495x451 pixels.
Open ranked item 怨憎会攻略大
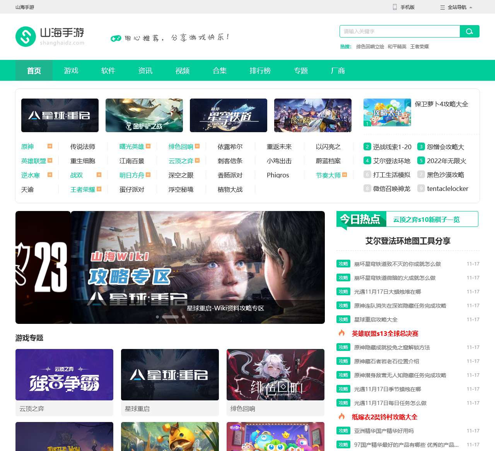pyautogui.click(x=445, y=147)
